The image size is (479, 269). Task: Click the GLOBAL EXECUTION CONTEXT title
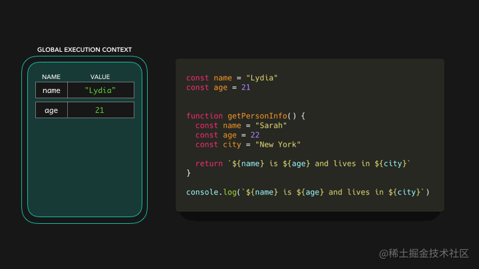point(84,50)
